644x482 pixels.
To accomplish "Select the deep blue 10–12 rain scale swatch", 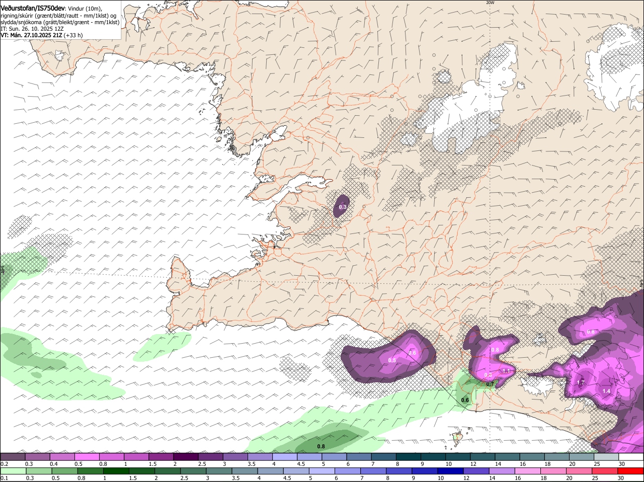I will (450, 471).
